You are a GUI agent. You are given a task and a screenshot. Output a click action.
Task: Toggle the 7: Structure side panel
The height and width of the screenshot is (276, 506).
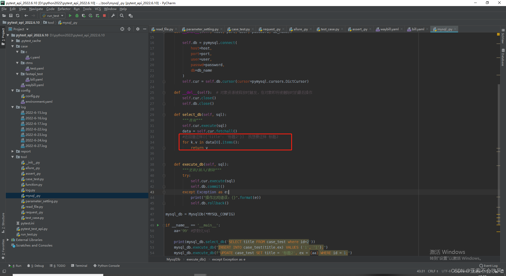coord(3,223)
